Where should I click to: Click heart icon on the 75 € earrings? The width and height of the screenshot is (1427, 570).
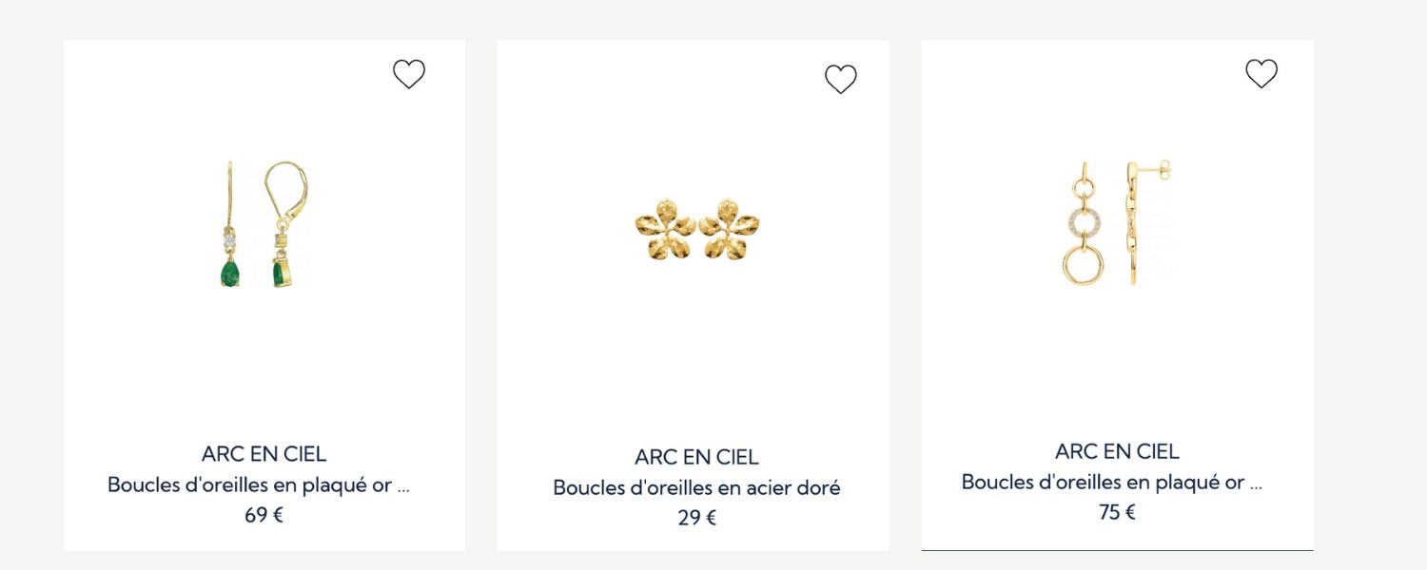click(x=1261, y=73)
